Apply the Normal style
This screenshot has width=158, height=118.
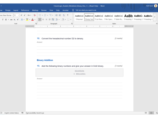[x=79, y=17]
